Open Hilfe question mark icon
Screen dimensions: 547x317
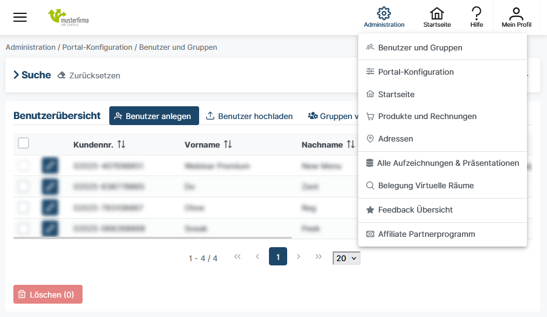tap(477, 14)
